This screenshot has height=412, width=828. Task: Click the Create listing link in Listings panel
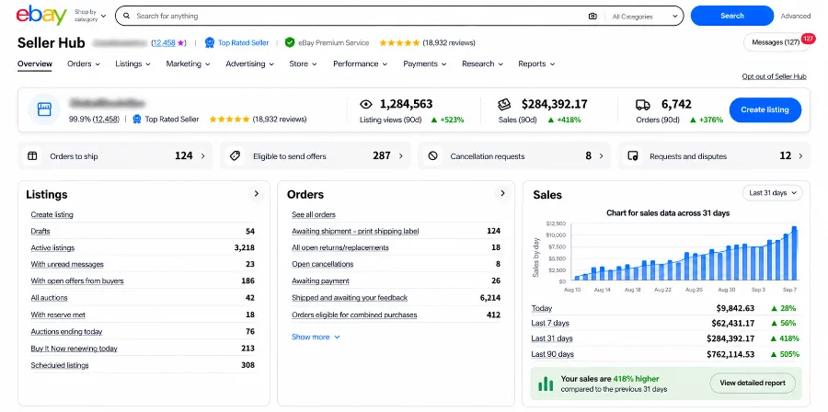[52, 214]
